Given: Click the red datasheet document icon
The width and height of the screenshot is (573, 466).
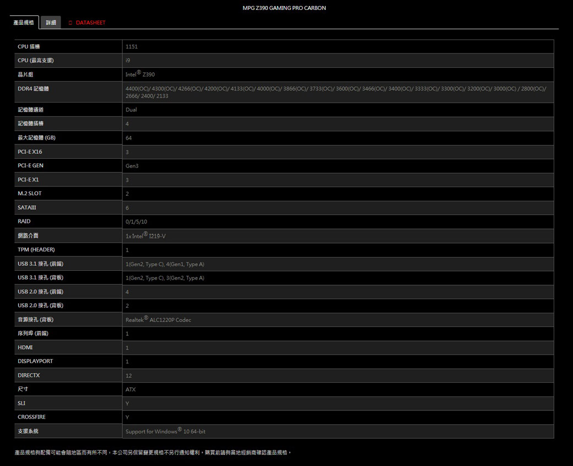Looking at the screenshot, I should [x=71, y=23].
